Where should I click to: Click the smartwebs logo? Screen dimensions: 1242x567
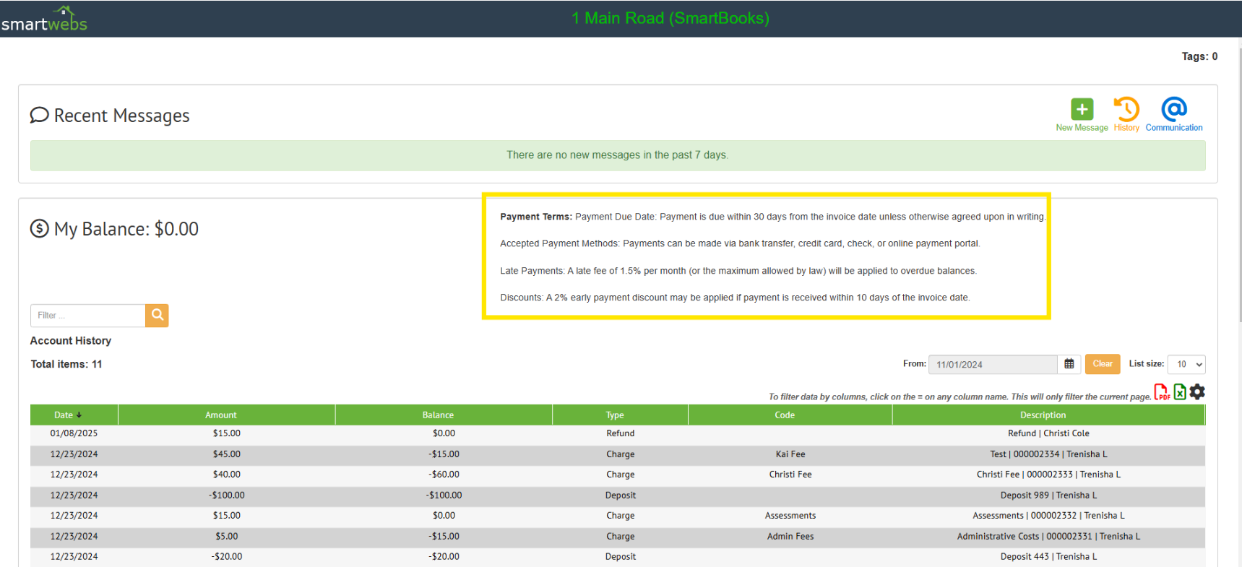point(44,20)
